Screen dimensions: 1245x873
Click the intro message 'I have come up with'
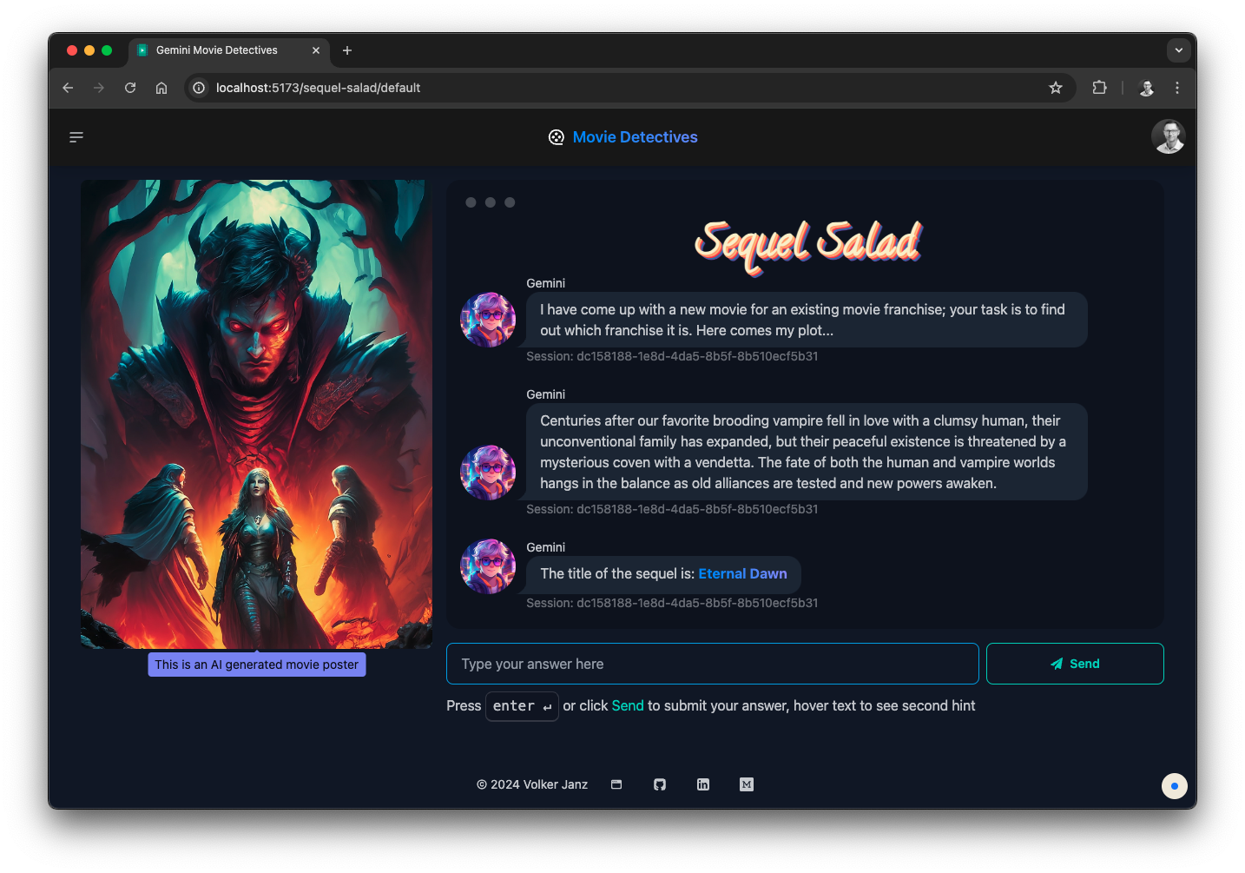point(807,320)
